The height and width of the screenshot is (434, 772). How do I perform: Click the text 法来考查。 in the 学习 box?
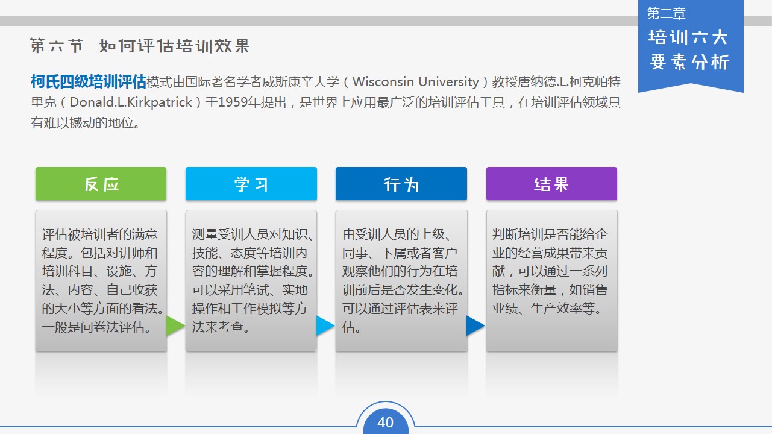(x=222, y=328)
